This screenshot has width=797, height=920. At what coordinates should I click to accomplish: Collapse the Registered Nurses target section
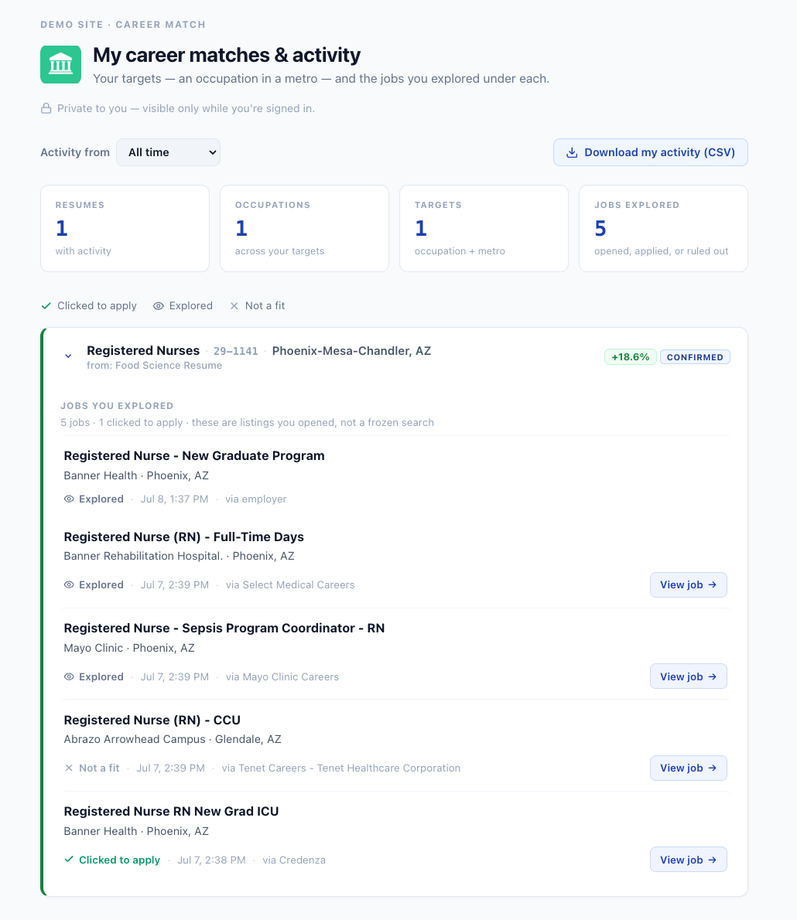pos(68,356)
